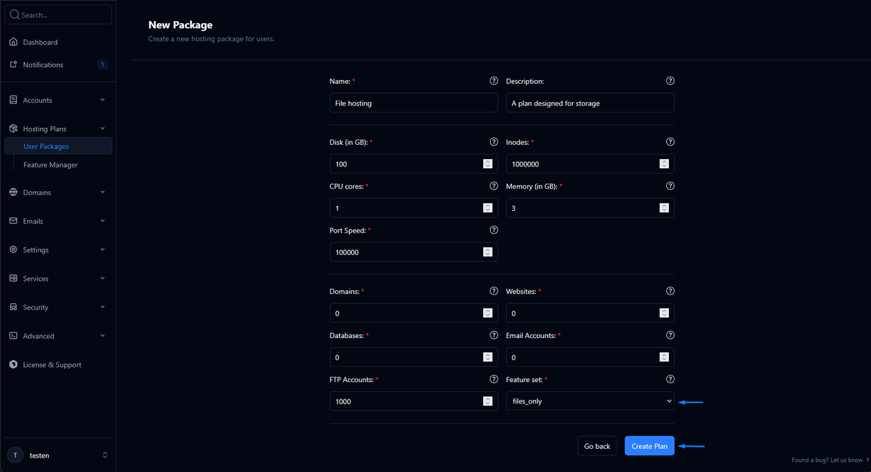Open the help icon for Inodes
The height and width of the screenshot is (472, 871).
tap(670, 142)
